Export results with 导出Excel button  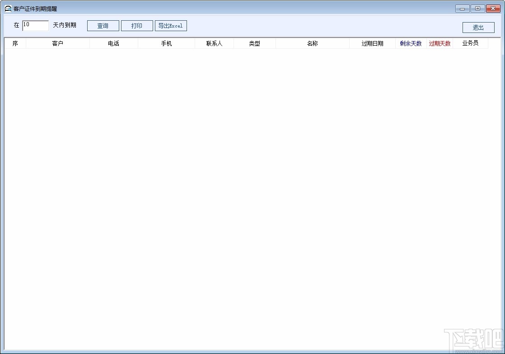click(x=171, y=26)
